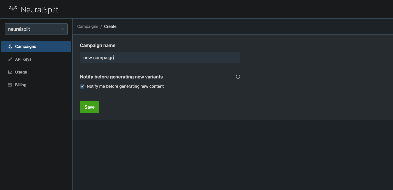Click the 'Campaign name' field label
The height and width of the screenshot is (190, 393).
(x=98, y=45)
